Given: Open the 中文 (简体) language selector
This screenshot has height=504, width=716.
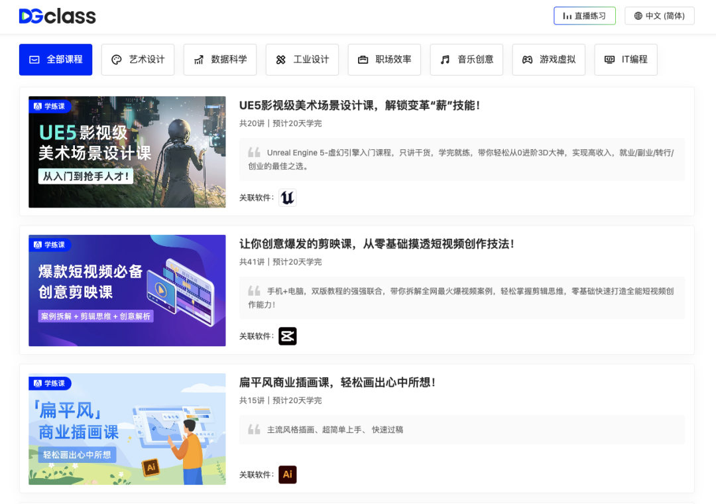Looking at the screenshot, I should point(660,15).
